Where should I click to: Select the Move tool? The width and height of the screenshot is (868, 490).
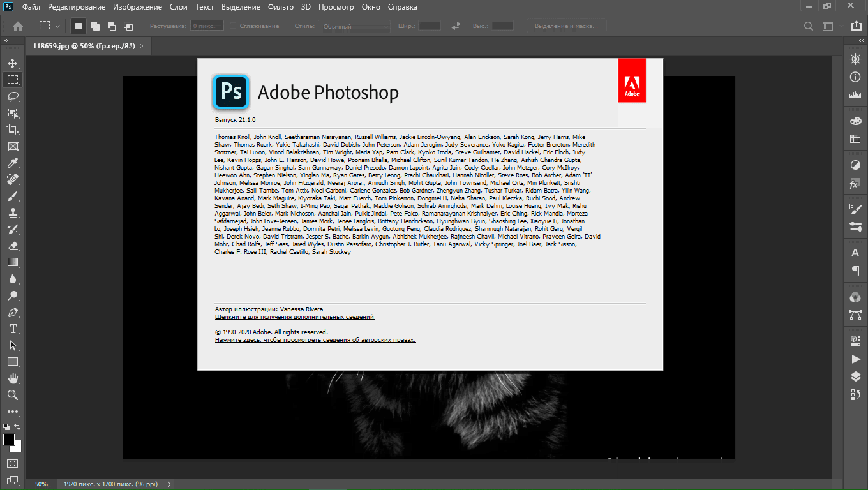click(12, 63)
